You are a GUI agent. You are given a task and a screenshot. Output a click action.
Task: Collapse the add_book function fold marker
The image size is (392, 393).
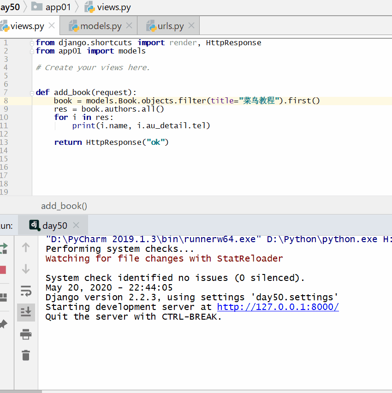point(32,92)
